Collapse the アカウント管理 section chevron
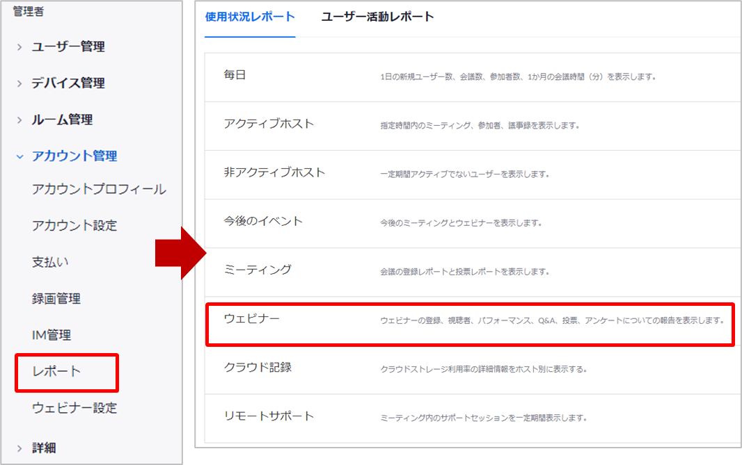Viewport: 742px width, 465px height. pos(19,156)
